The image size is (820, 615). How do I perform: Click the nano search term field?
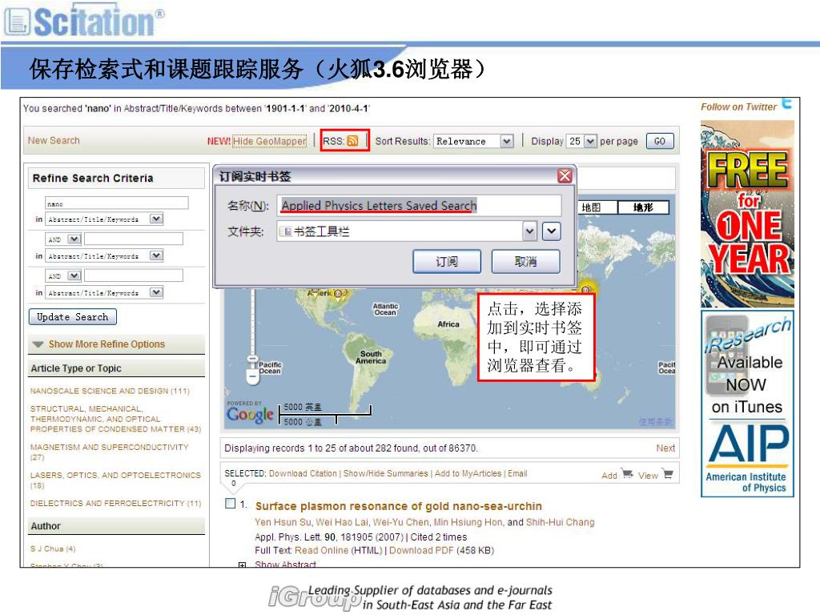[117, 203]
